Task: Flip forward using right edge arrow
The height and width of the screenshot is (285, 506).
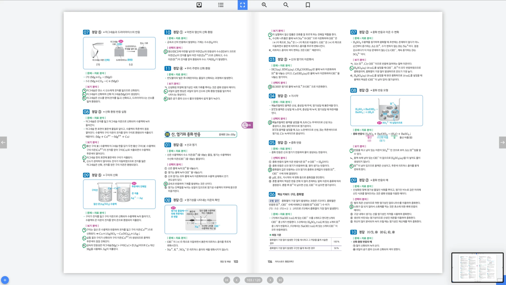Action: tap(502, 142)
